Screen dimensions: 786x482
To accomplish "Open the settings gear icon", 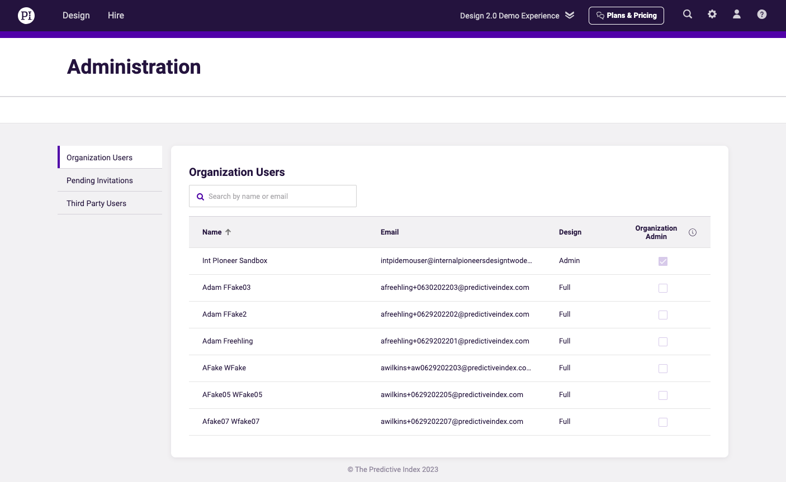I will tap(712, 15).
